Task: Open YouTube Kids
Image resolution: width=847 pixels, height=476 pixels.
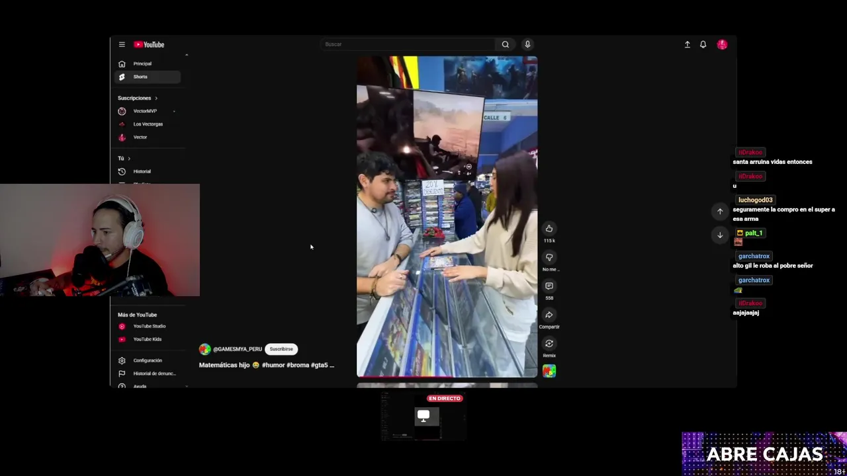Action: click(147, 339)
